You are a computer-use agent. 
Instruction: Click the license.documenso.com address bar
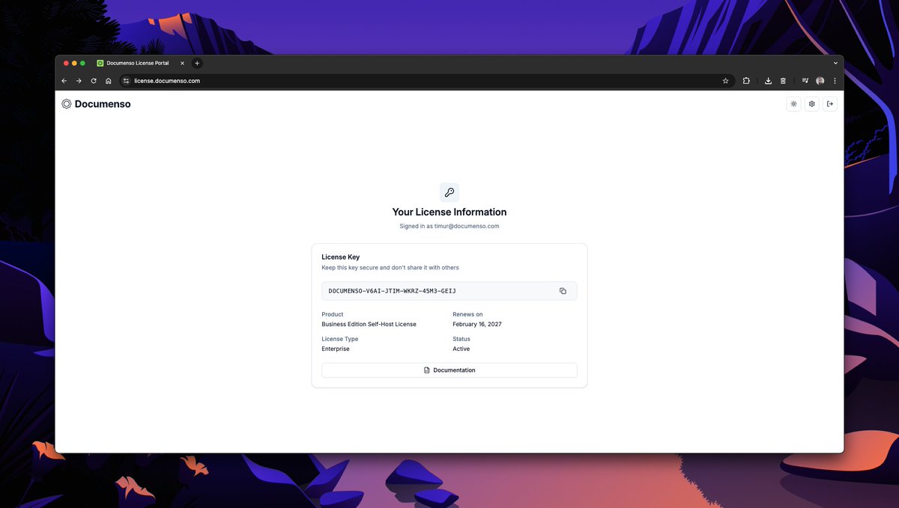[x=426, y=81]
